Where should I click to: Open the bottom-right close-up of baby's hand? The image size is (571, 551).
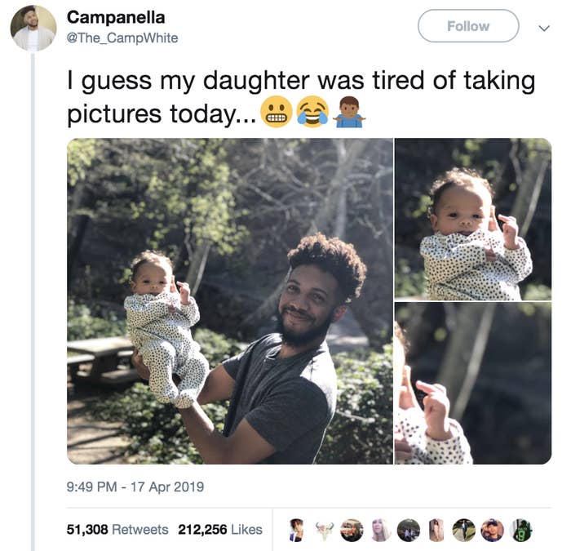[x=473, y=383]
